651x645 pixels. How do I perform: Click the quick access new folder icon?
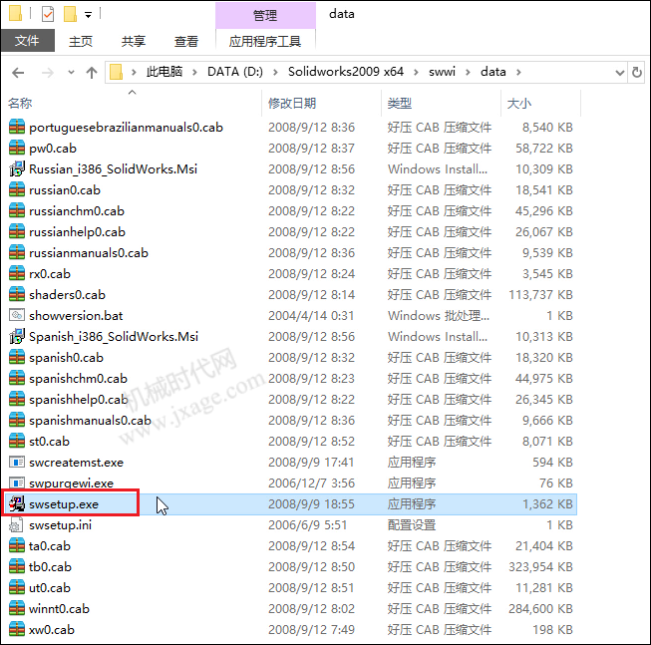click(70, 15)
